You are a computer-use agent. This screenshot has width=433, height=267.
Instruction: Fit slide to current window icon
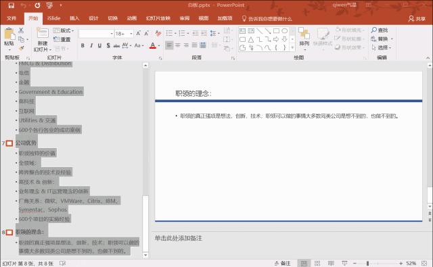pyautogui.click(x=424, y=264)
